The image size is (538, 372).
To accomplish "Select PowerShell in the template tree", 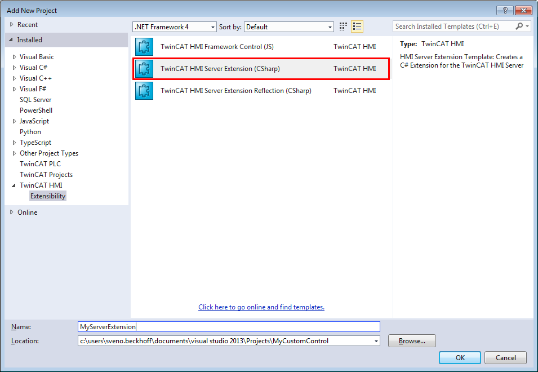I will 36,110.
